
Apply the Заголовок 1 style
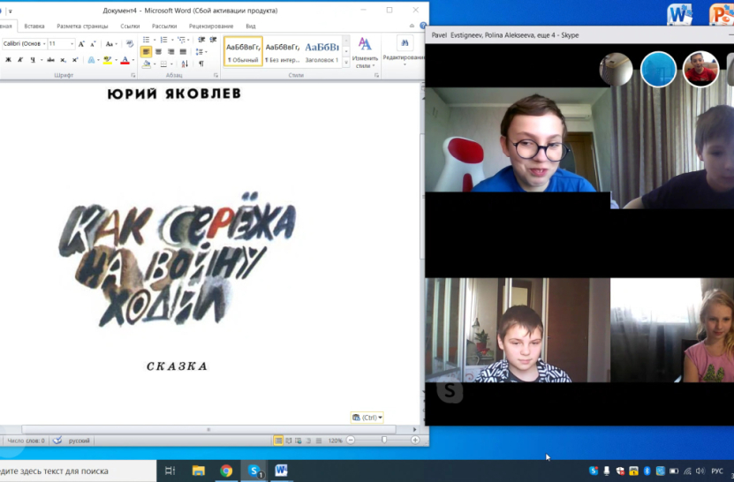[322, 51]
